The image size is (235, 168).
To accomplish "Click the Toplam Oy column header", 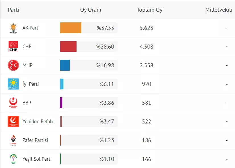I will (150, 10).
